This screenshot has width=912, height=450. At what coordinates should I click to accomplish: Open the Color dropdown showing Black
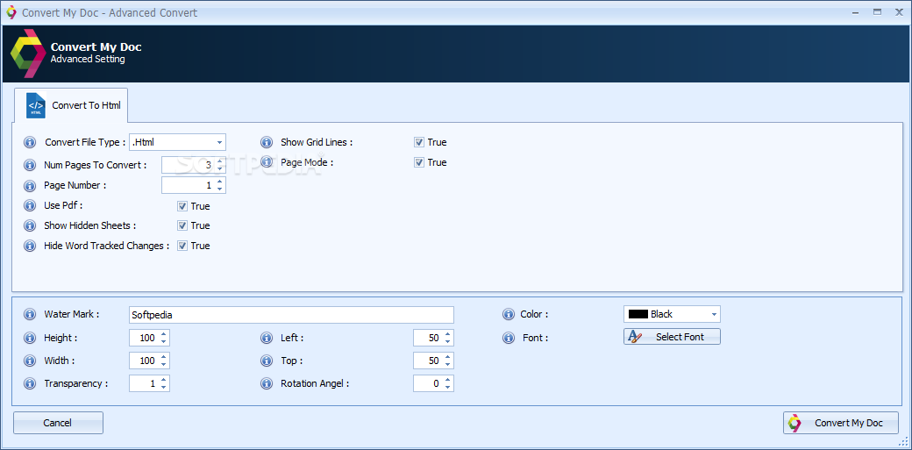pyautogui.click(x=714, y=314)
